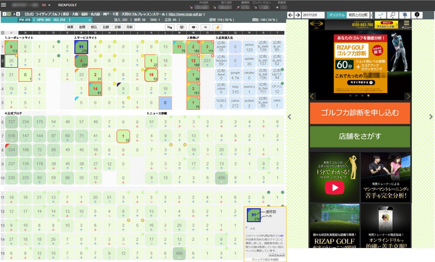Image resolution: width=435 pixels, height=262 pixels.
Task: Select the blog cell showing 334
Action: 11,150
